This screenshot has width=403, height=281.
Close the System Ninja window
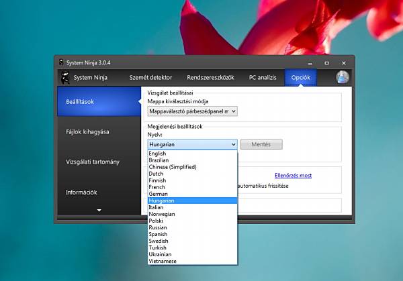tap(344, 63)
